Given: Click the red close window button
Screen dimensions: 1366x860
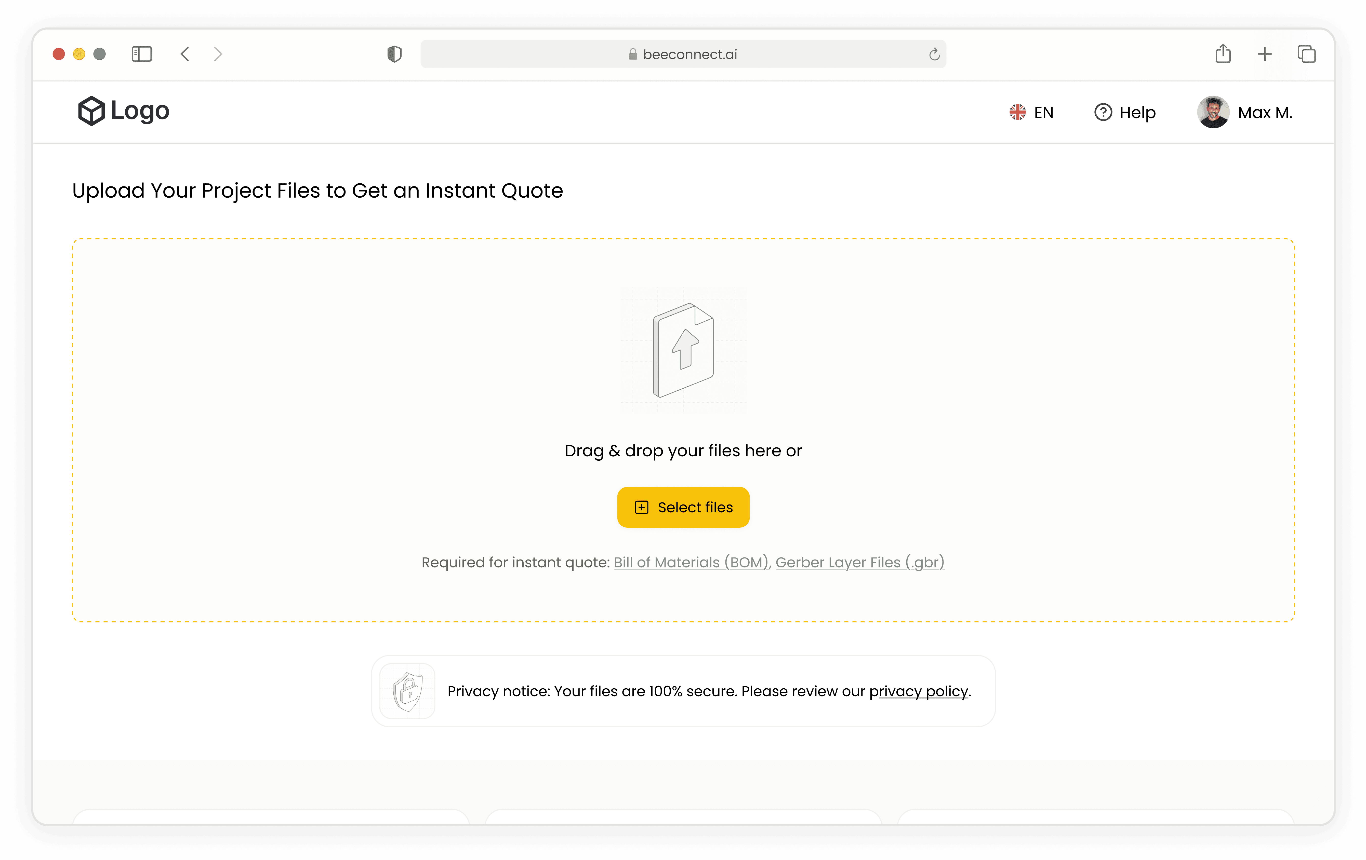Looking at the screenshot, I should click(58, 54).
